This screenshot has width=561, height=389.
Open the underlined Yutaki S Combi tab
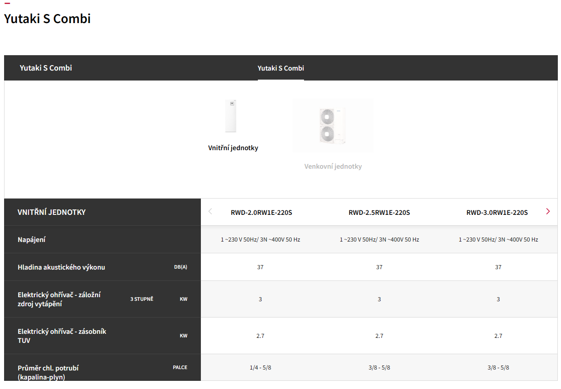pos(281,68)
